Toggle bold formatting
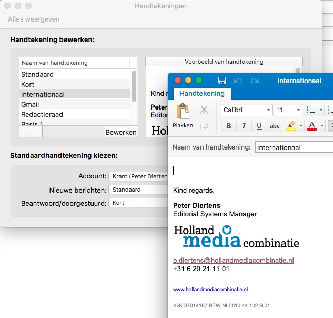Image resolution: width=333 pixels, height=318 pixels. click(x=228, y=126)
